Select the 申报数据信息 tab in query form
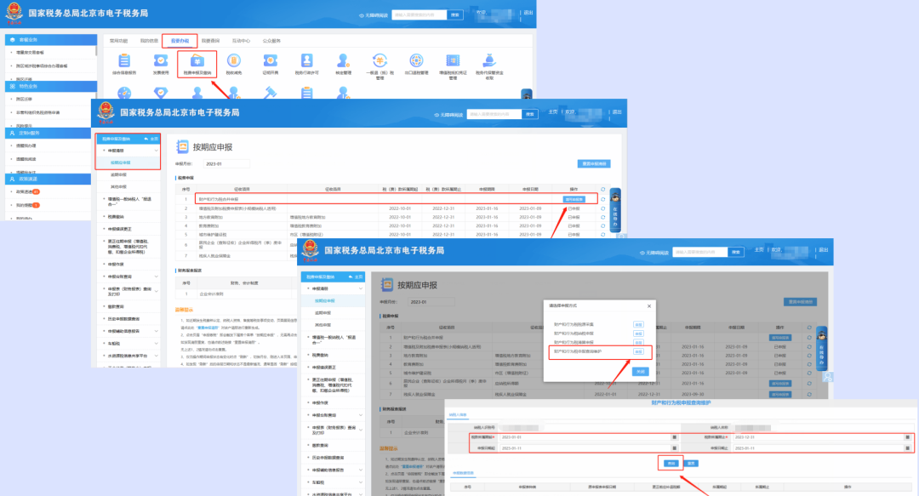This screenshot has height=496, width=919. [463, 473]
